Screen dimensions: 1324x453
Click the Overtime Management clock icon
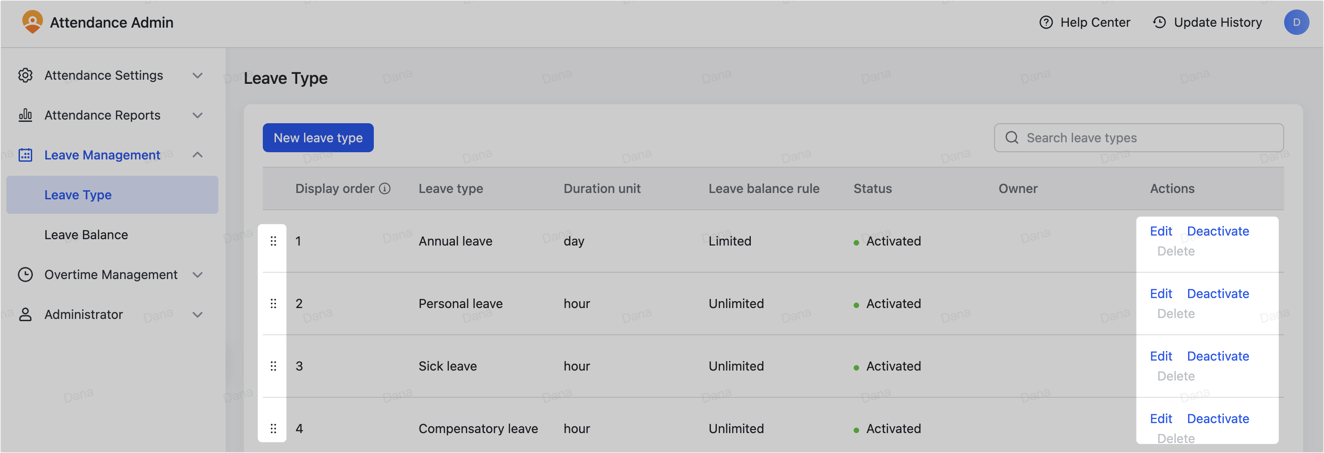coord(25,275)
